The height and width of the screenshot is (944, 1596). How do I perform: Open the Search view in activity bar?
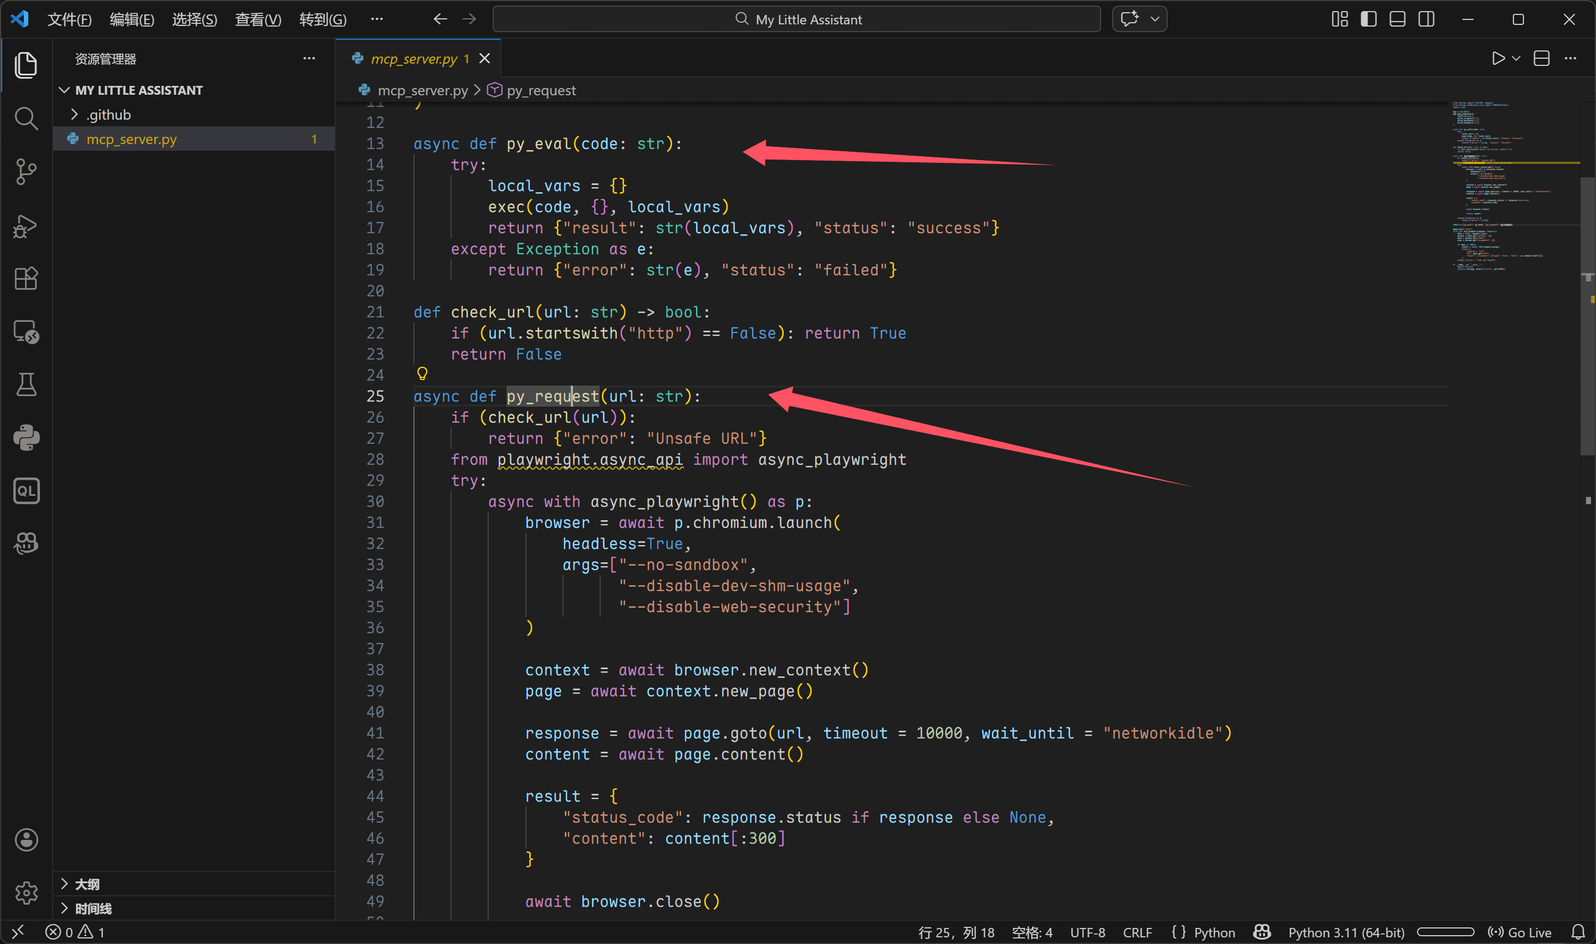coord(25,119)
